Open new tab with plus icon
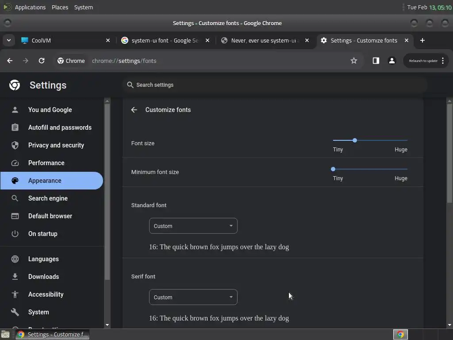The height and width of the screenshot is (340, 453). (422, 40)
